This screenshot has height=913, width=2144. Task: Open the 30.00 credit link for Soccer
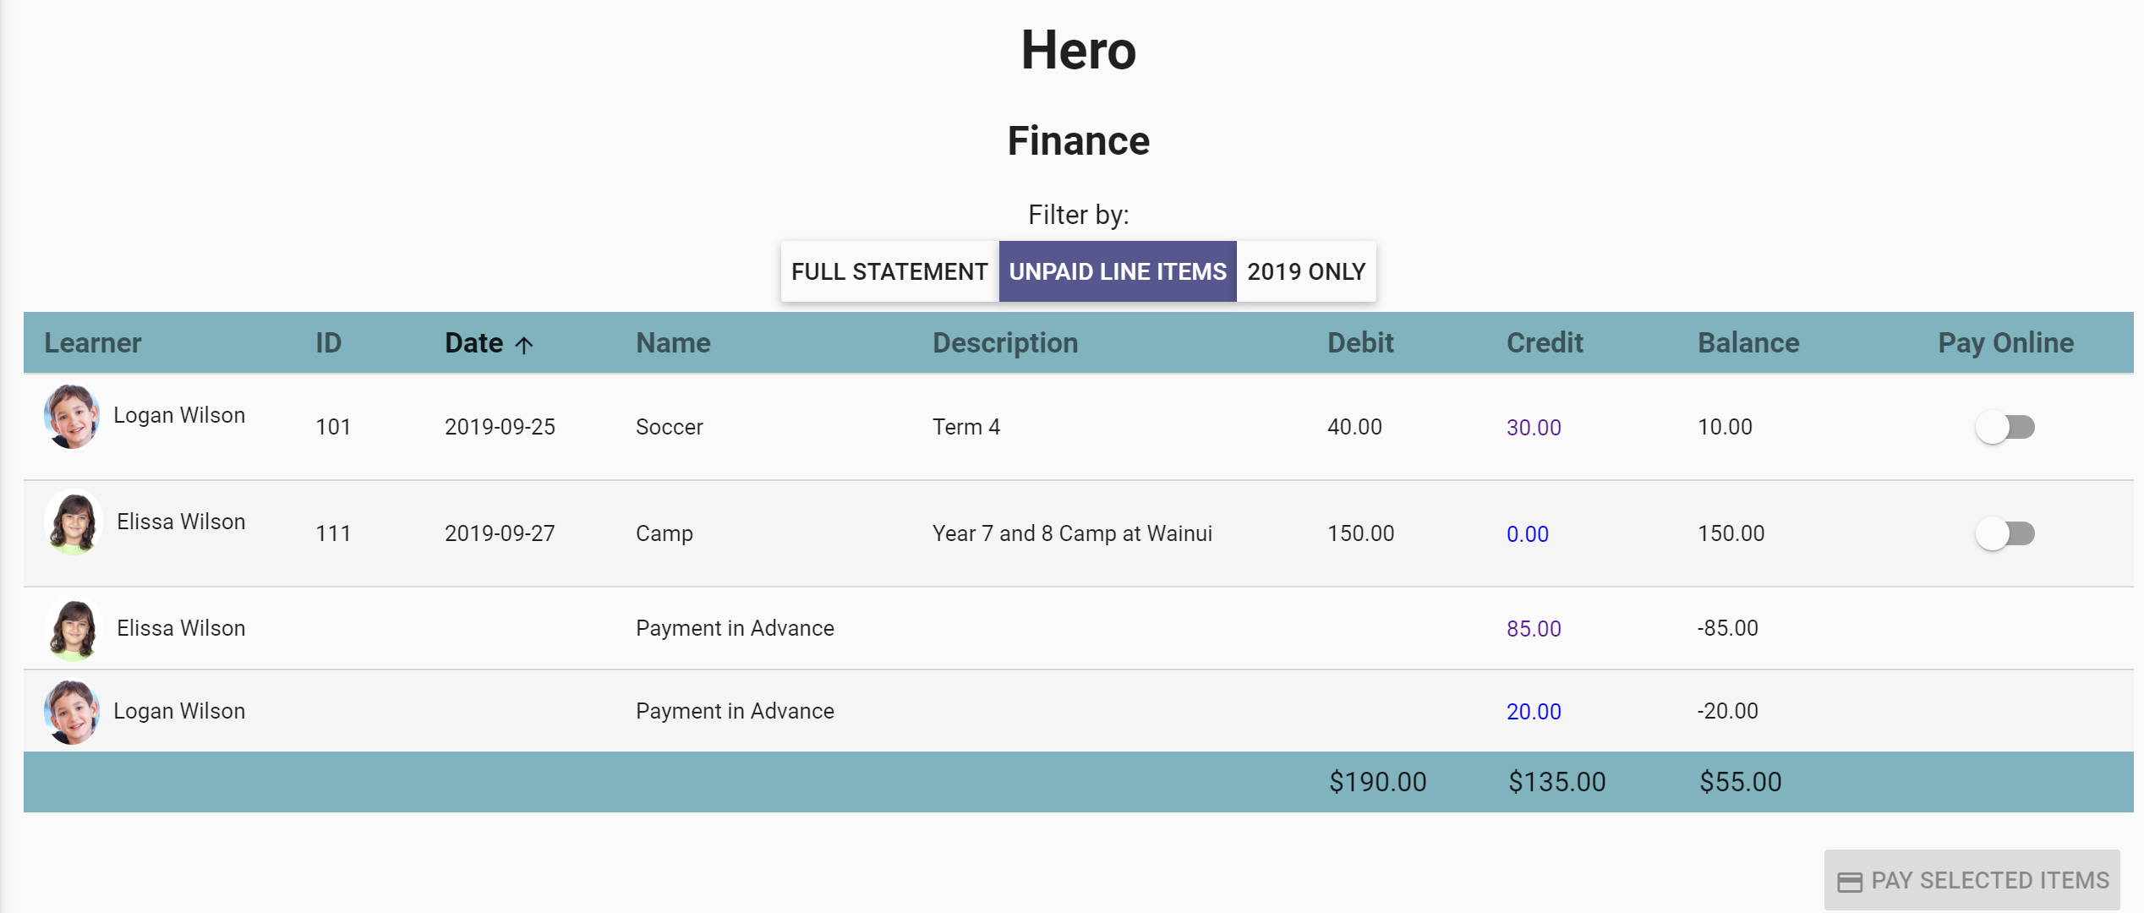click(1533, 428)
